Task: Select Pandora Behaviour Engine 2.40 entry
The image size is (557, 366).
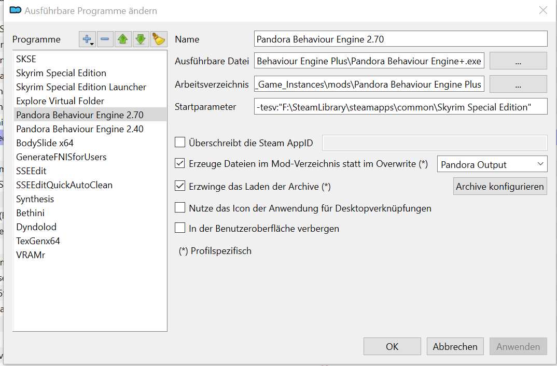Action: [x=90, y=129]
